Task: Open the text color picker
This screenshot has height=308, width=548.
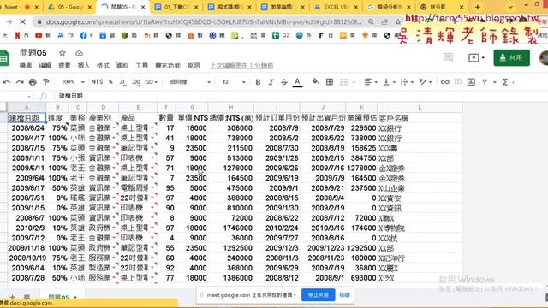Action: pos(297,82)
